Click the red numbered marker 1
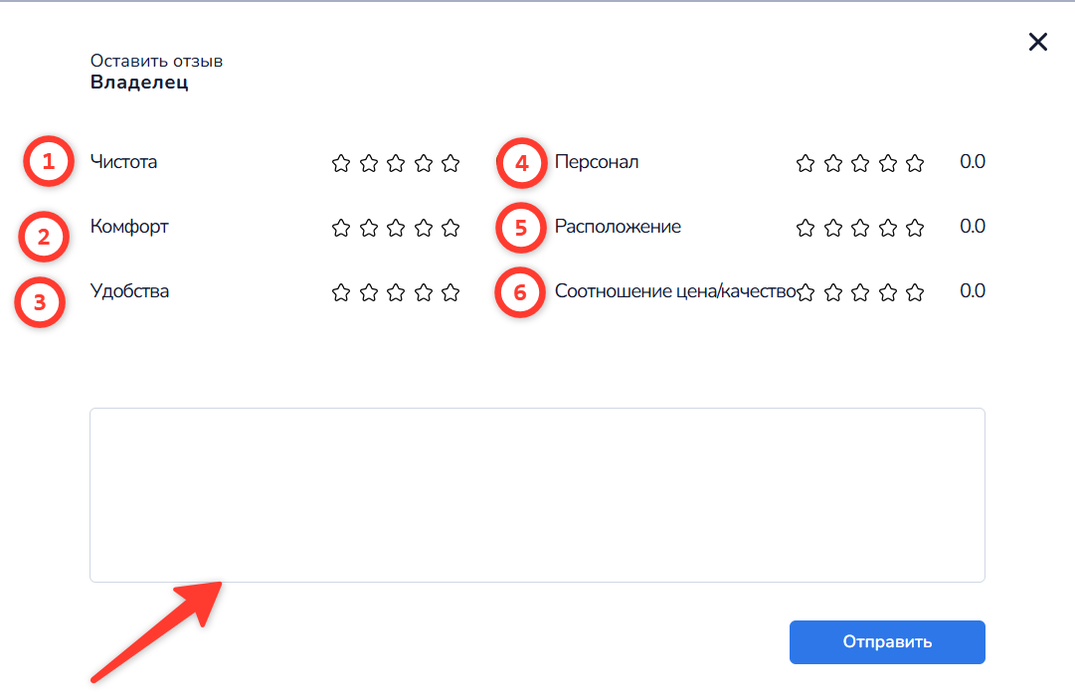Viewport: 1075px width, 700px height. [x=50, y=162]
